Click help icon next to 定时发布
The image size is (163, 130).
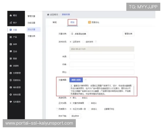96,42
